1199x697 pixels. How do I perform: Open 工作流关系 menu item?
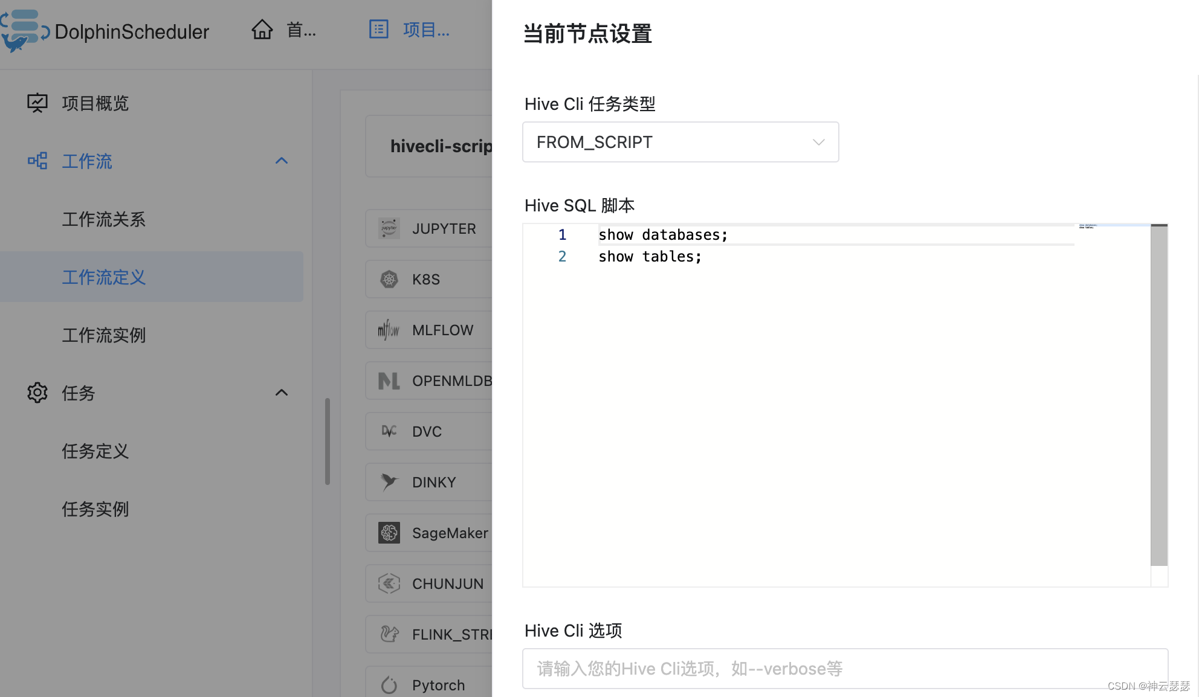(103, 219)
